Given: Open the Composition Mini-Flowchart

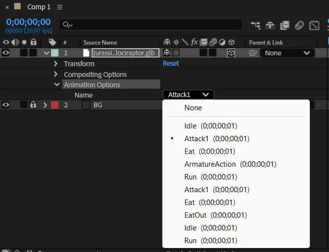Looking at the screenshot, I should [x=255, y=25].
